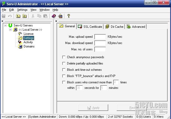Click the question mark help icon
This screenshot has height=119, width=171.
coord(69,16)
